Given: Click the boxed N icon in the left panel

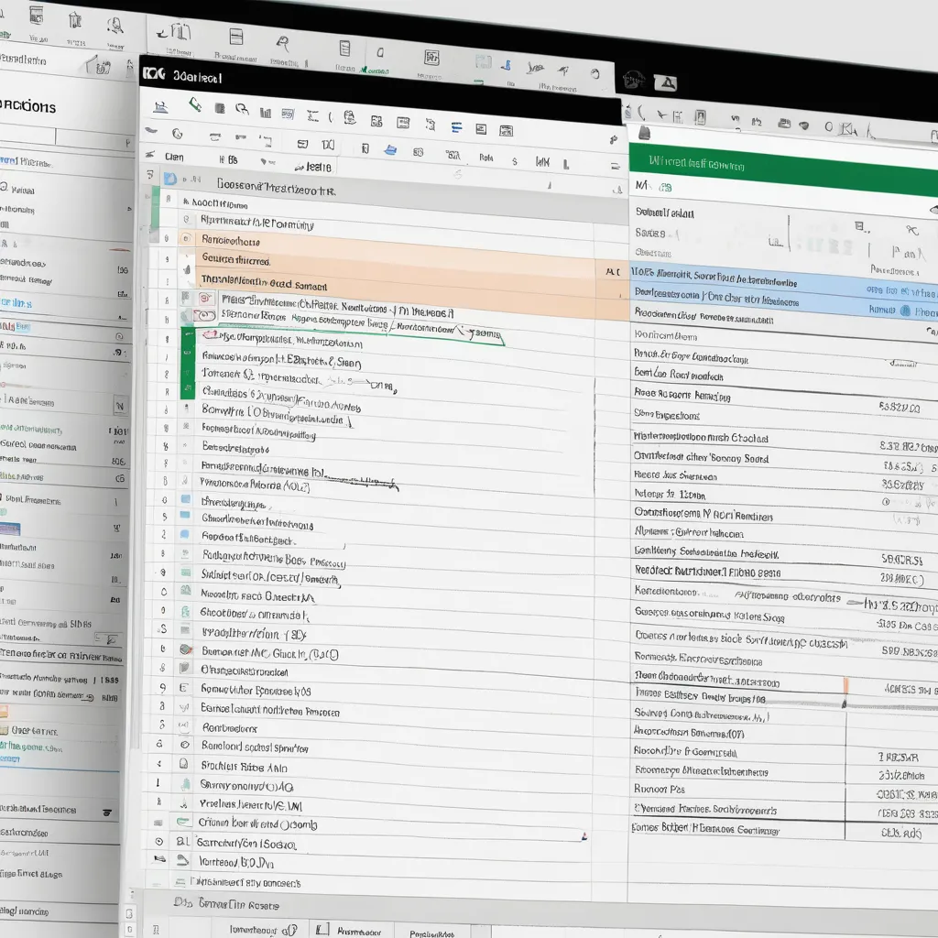Looking at the screenshot, I should pos(120,407).
